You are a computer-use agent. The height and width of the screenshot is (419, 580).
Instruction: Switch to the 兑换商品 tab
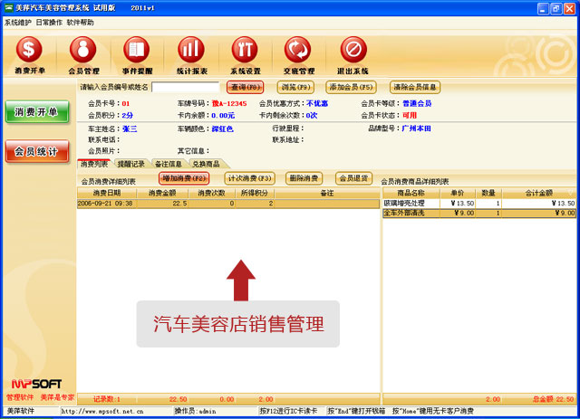tap(206, 164)
